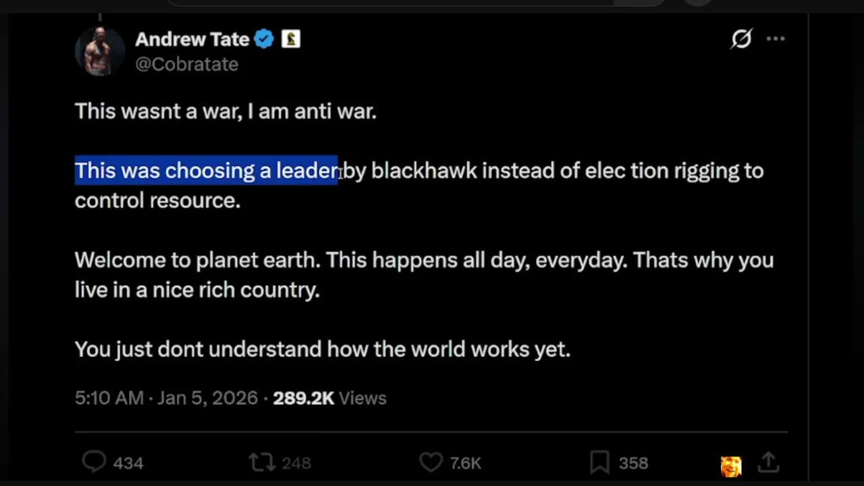The width and height of the screenshot is (864, 486).
Task: Click the affiliation badge beside the verified checkmark
Action: click(291, 39)
